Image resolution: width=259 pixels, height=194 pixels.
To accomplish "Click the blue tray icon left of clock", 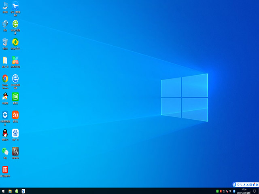I will click(234, 191).
